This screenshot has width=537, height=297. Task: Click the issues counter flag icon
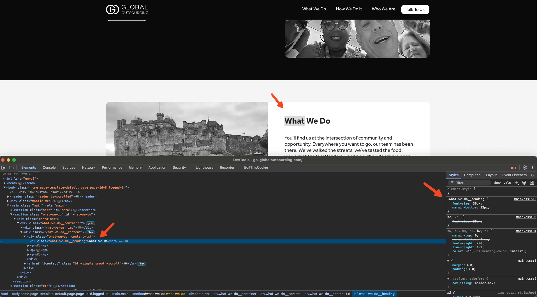pyautogui.click(x=513, y=168)
